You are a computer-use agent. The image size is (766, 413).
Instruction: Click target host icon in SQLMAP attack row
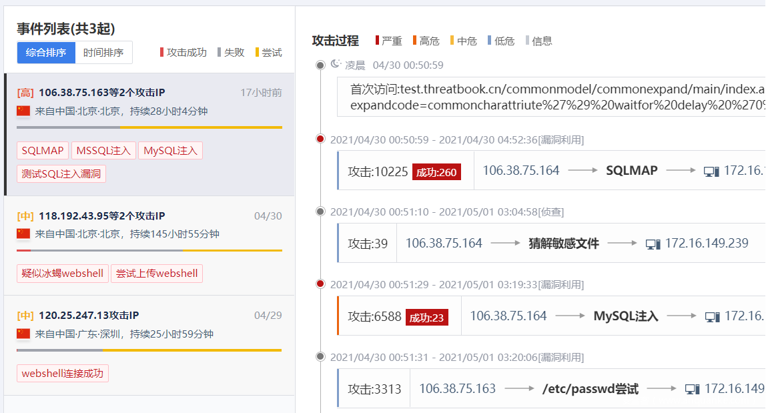[x=711, y=171]
